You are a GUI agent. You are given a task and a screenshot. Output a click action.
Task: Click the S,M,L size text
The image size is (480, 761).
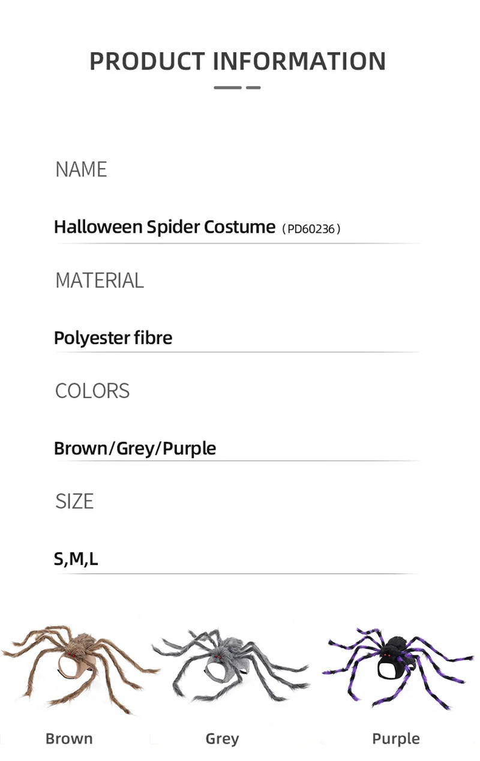pos(76,559)
